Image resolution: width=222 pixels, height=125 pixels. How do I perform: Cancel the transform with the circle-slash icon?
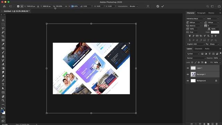pos(158,6)
